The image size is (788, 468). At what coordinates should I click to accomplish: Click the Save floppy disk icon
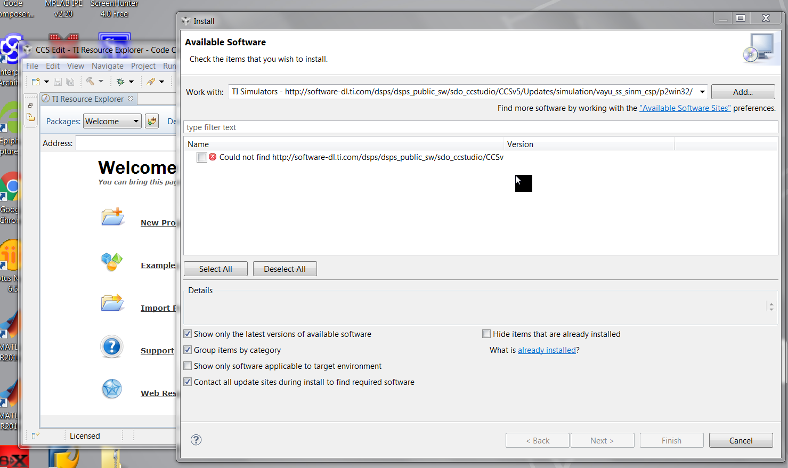click(58, 82)
